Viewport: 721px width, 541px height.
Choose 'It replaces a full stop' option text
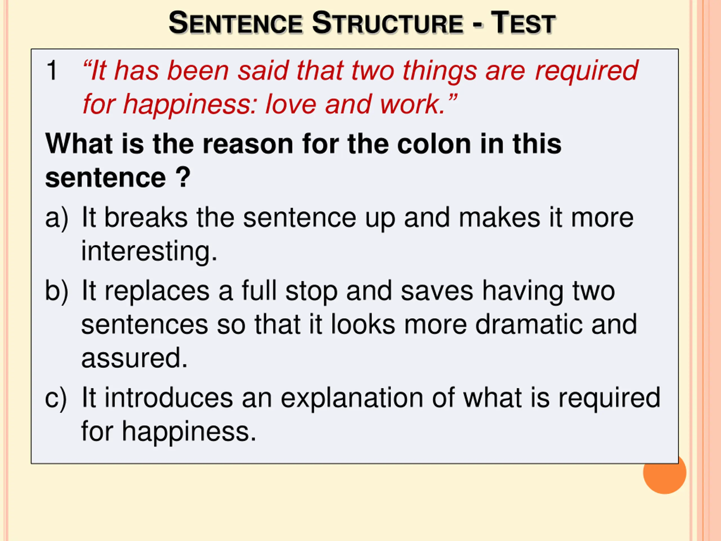[x=348, y=291]
